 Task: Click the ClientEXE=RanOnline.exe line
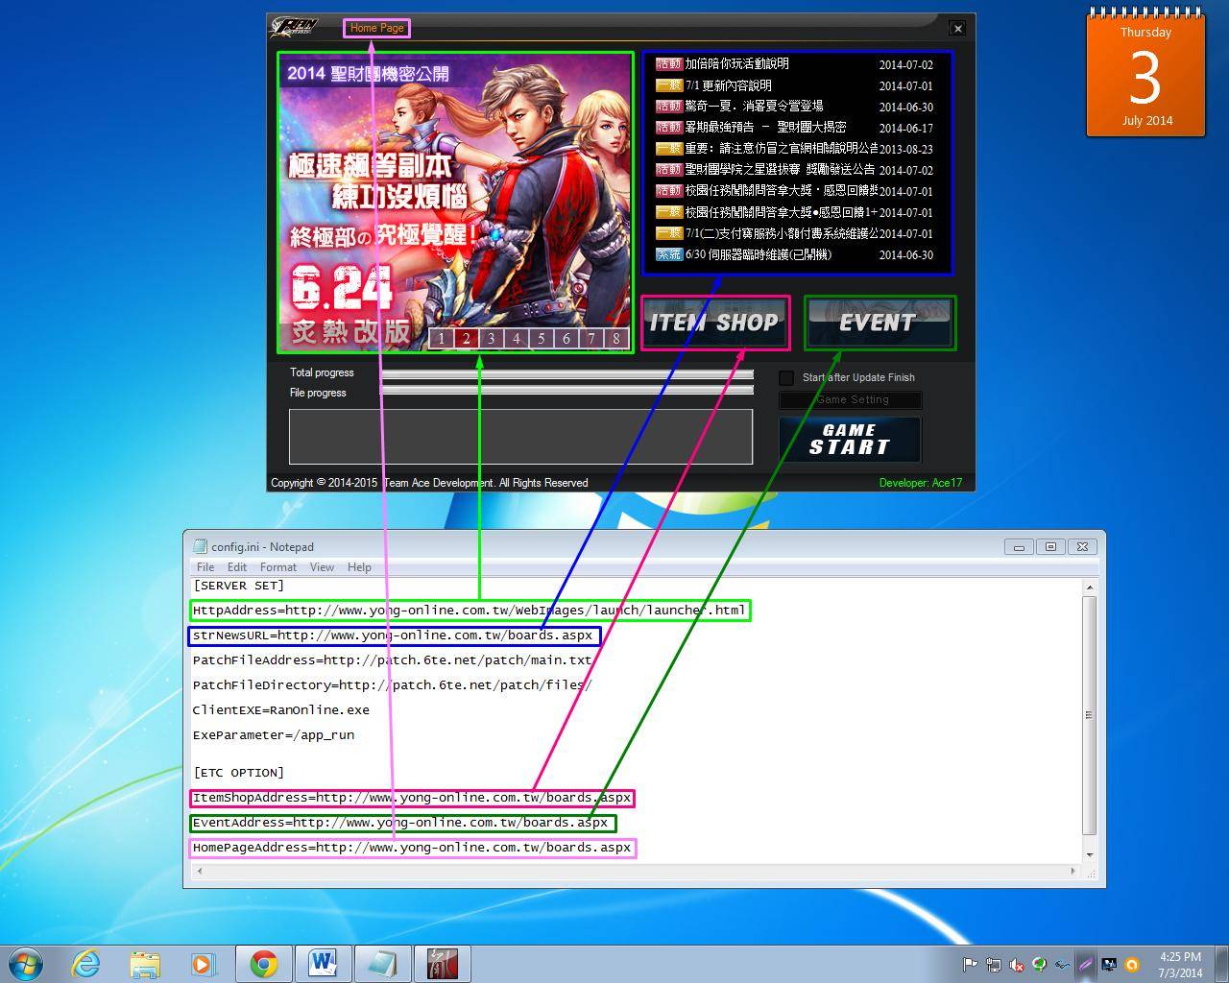pos(280,710)
